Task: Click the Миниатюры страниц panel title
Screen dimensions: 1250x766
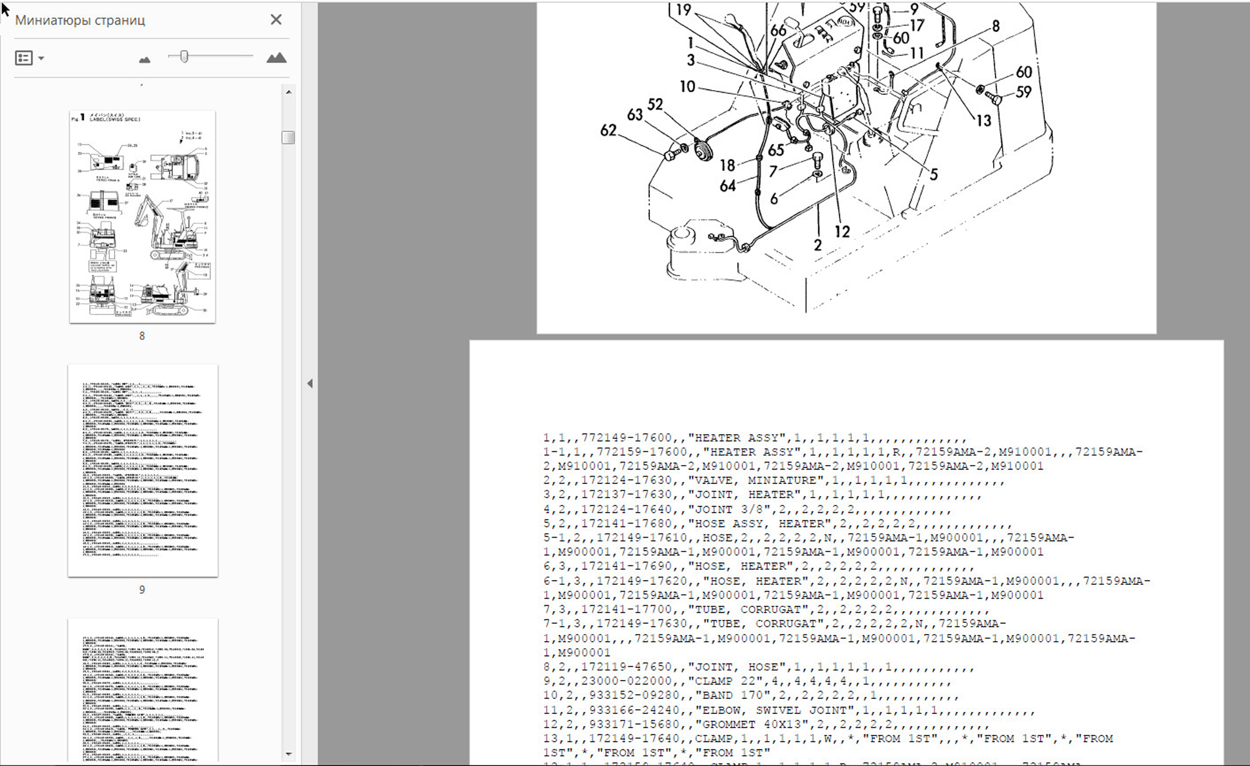Action: [80, 20]
